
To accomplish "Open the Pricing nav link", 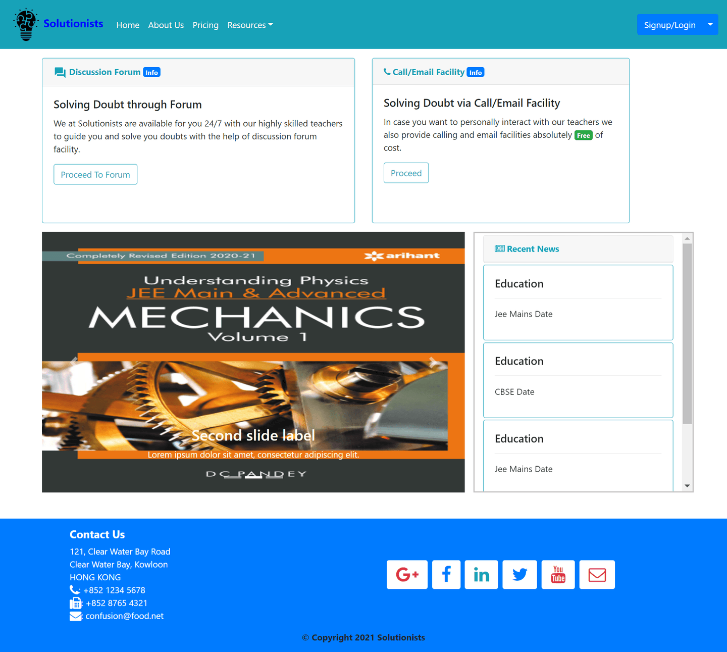I will [x=205, y=25].
